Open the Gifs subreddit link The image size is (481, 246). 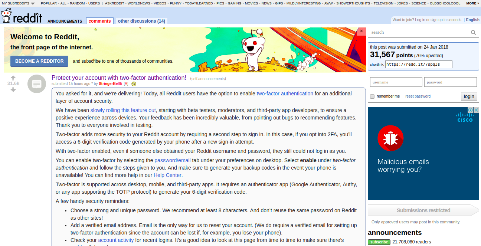[279, 3]
